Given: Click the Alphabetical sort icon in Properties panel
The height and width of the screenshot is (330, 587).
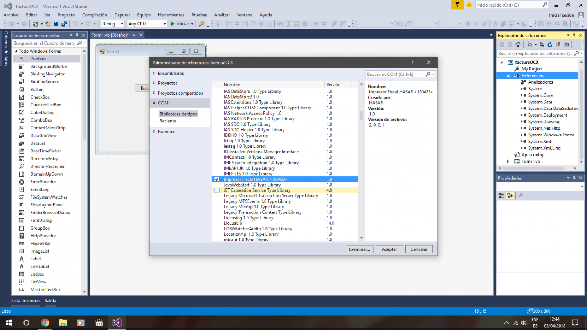Looking at the screenshot, I should 510,195.
